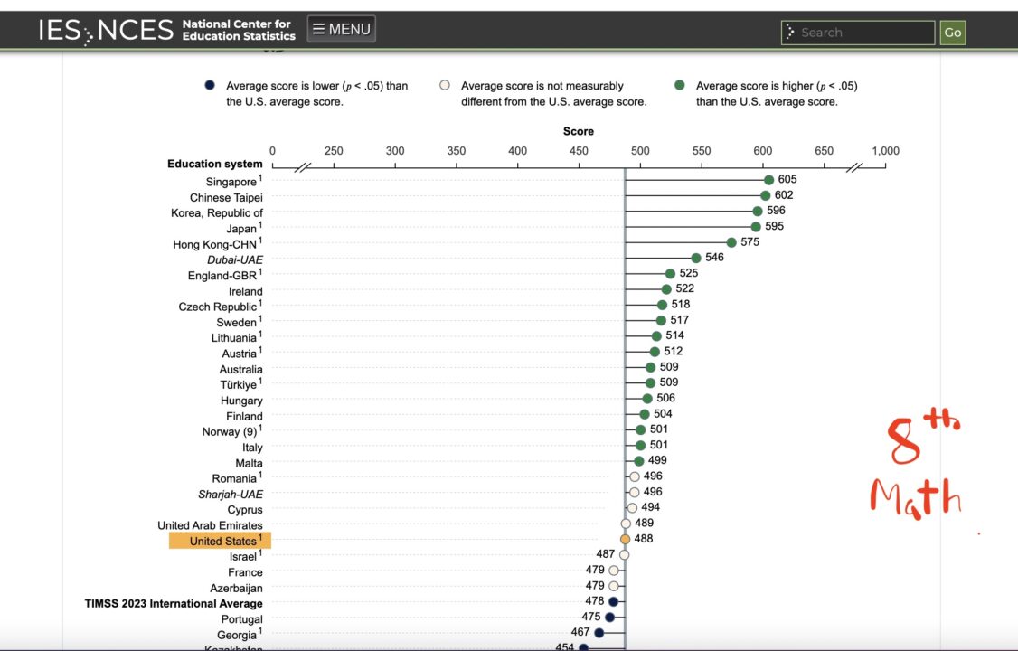Click the TIMSS International Average data point
1018x651 pixels.
point(613,601)
